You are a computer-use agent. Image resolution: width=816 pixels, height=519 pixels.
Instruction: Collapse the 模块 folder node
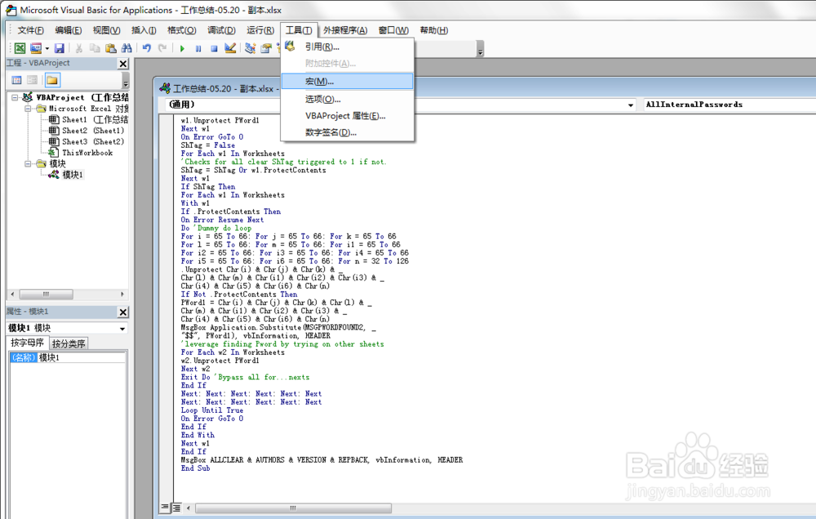click(x=28, y=163)
